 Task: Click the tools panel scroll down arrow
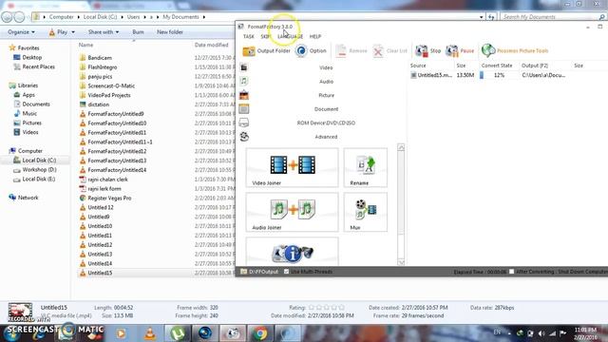(401, 262)
